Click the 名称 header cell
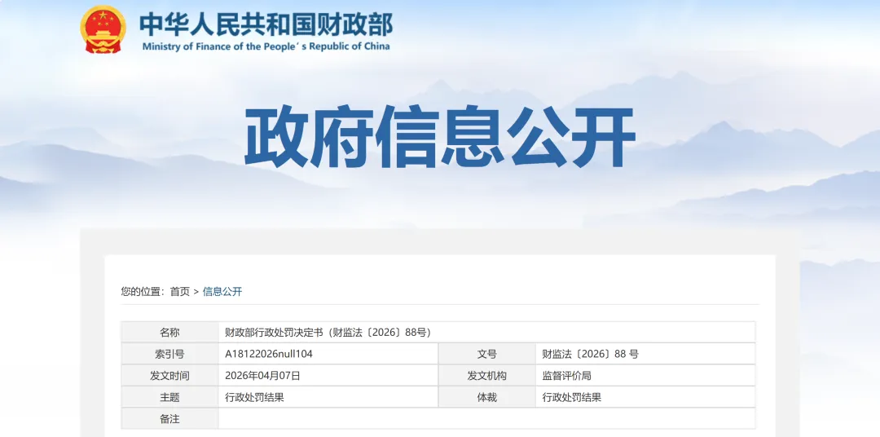This screenshot has width=880, height=437. point(169,333)
